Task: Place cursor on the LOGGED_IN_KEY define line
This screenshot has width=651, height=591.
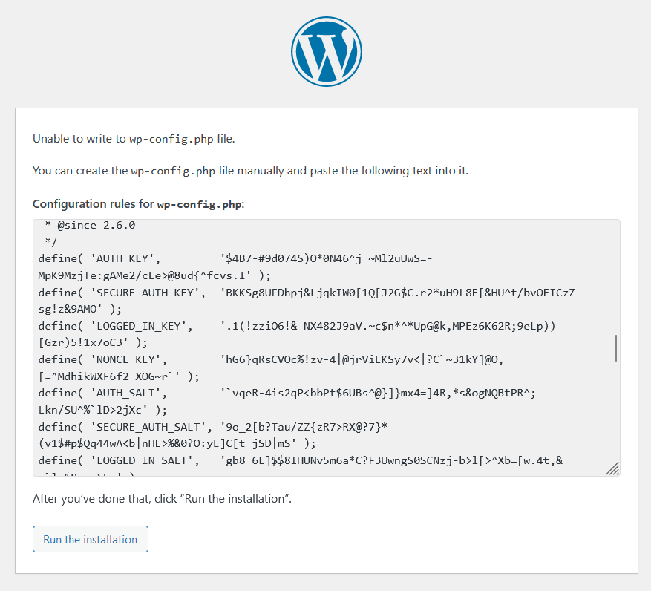Action: pos(296,326)
